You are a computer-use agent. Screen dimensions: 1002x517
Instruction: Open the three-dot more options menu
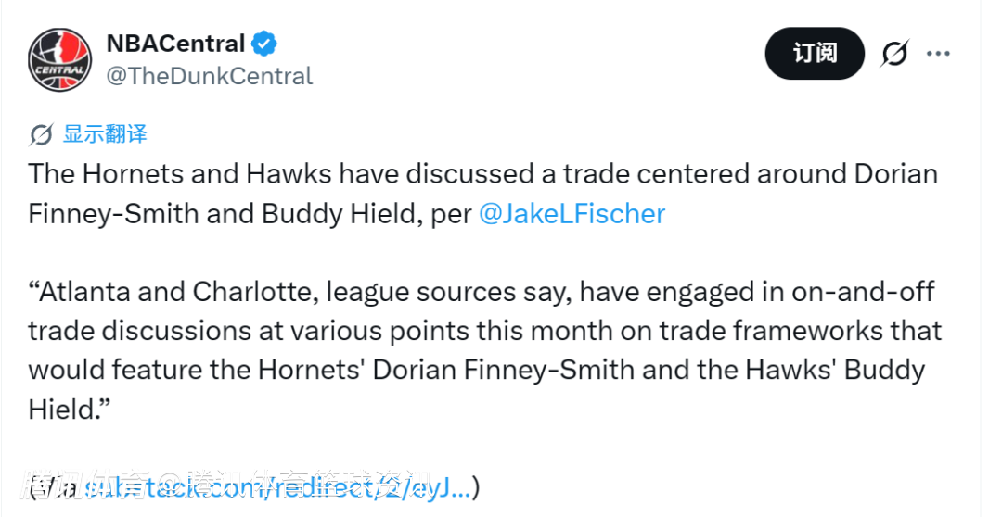[x=938, y=53]
